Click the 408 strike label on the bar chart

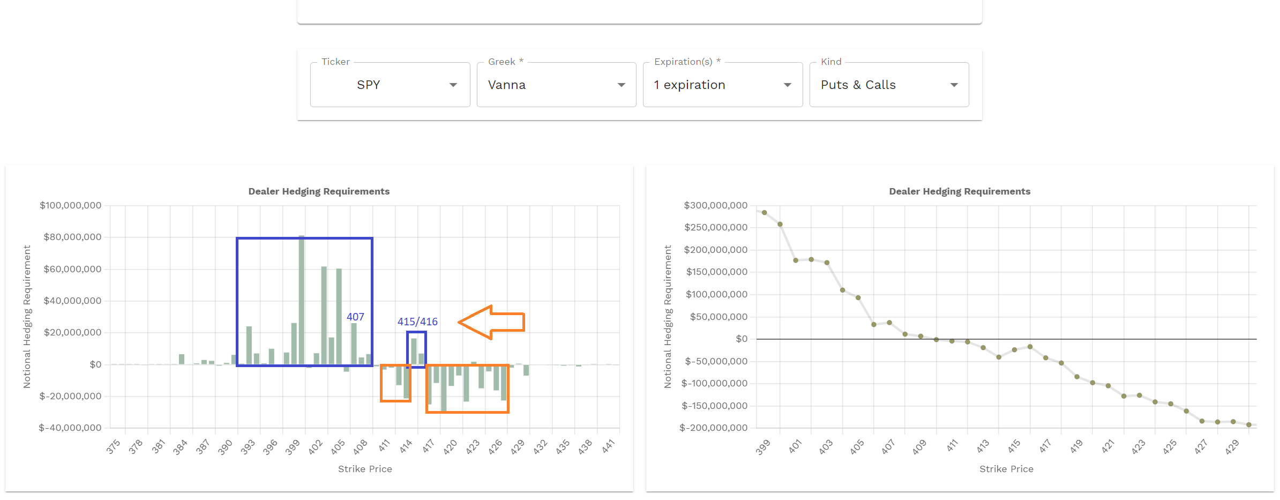(361, 447)
